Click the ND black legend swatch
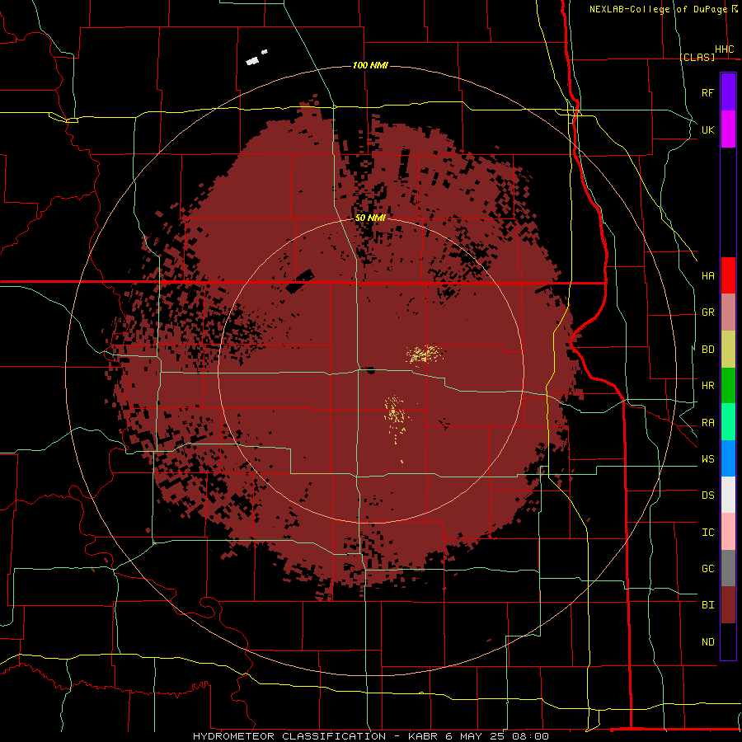The height and width of the screenshot is (742, 742). pos(728,641)
